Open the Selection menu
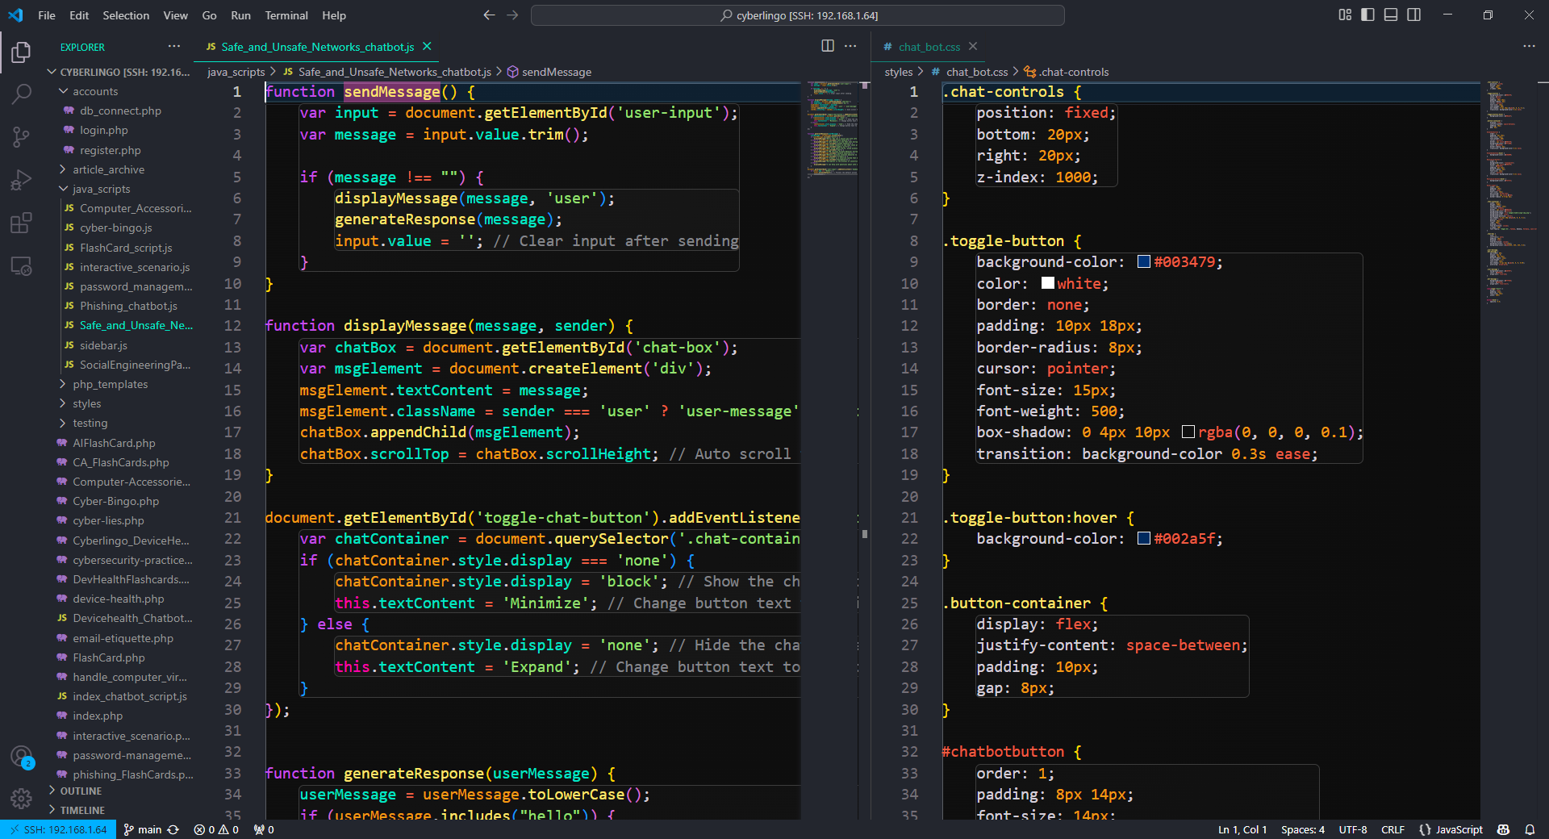 (126, 15)
